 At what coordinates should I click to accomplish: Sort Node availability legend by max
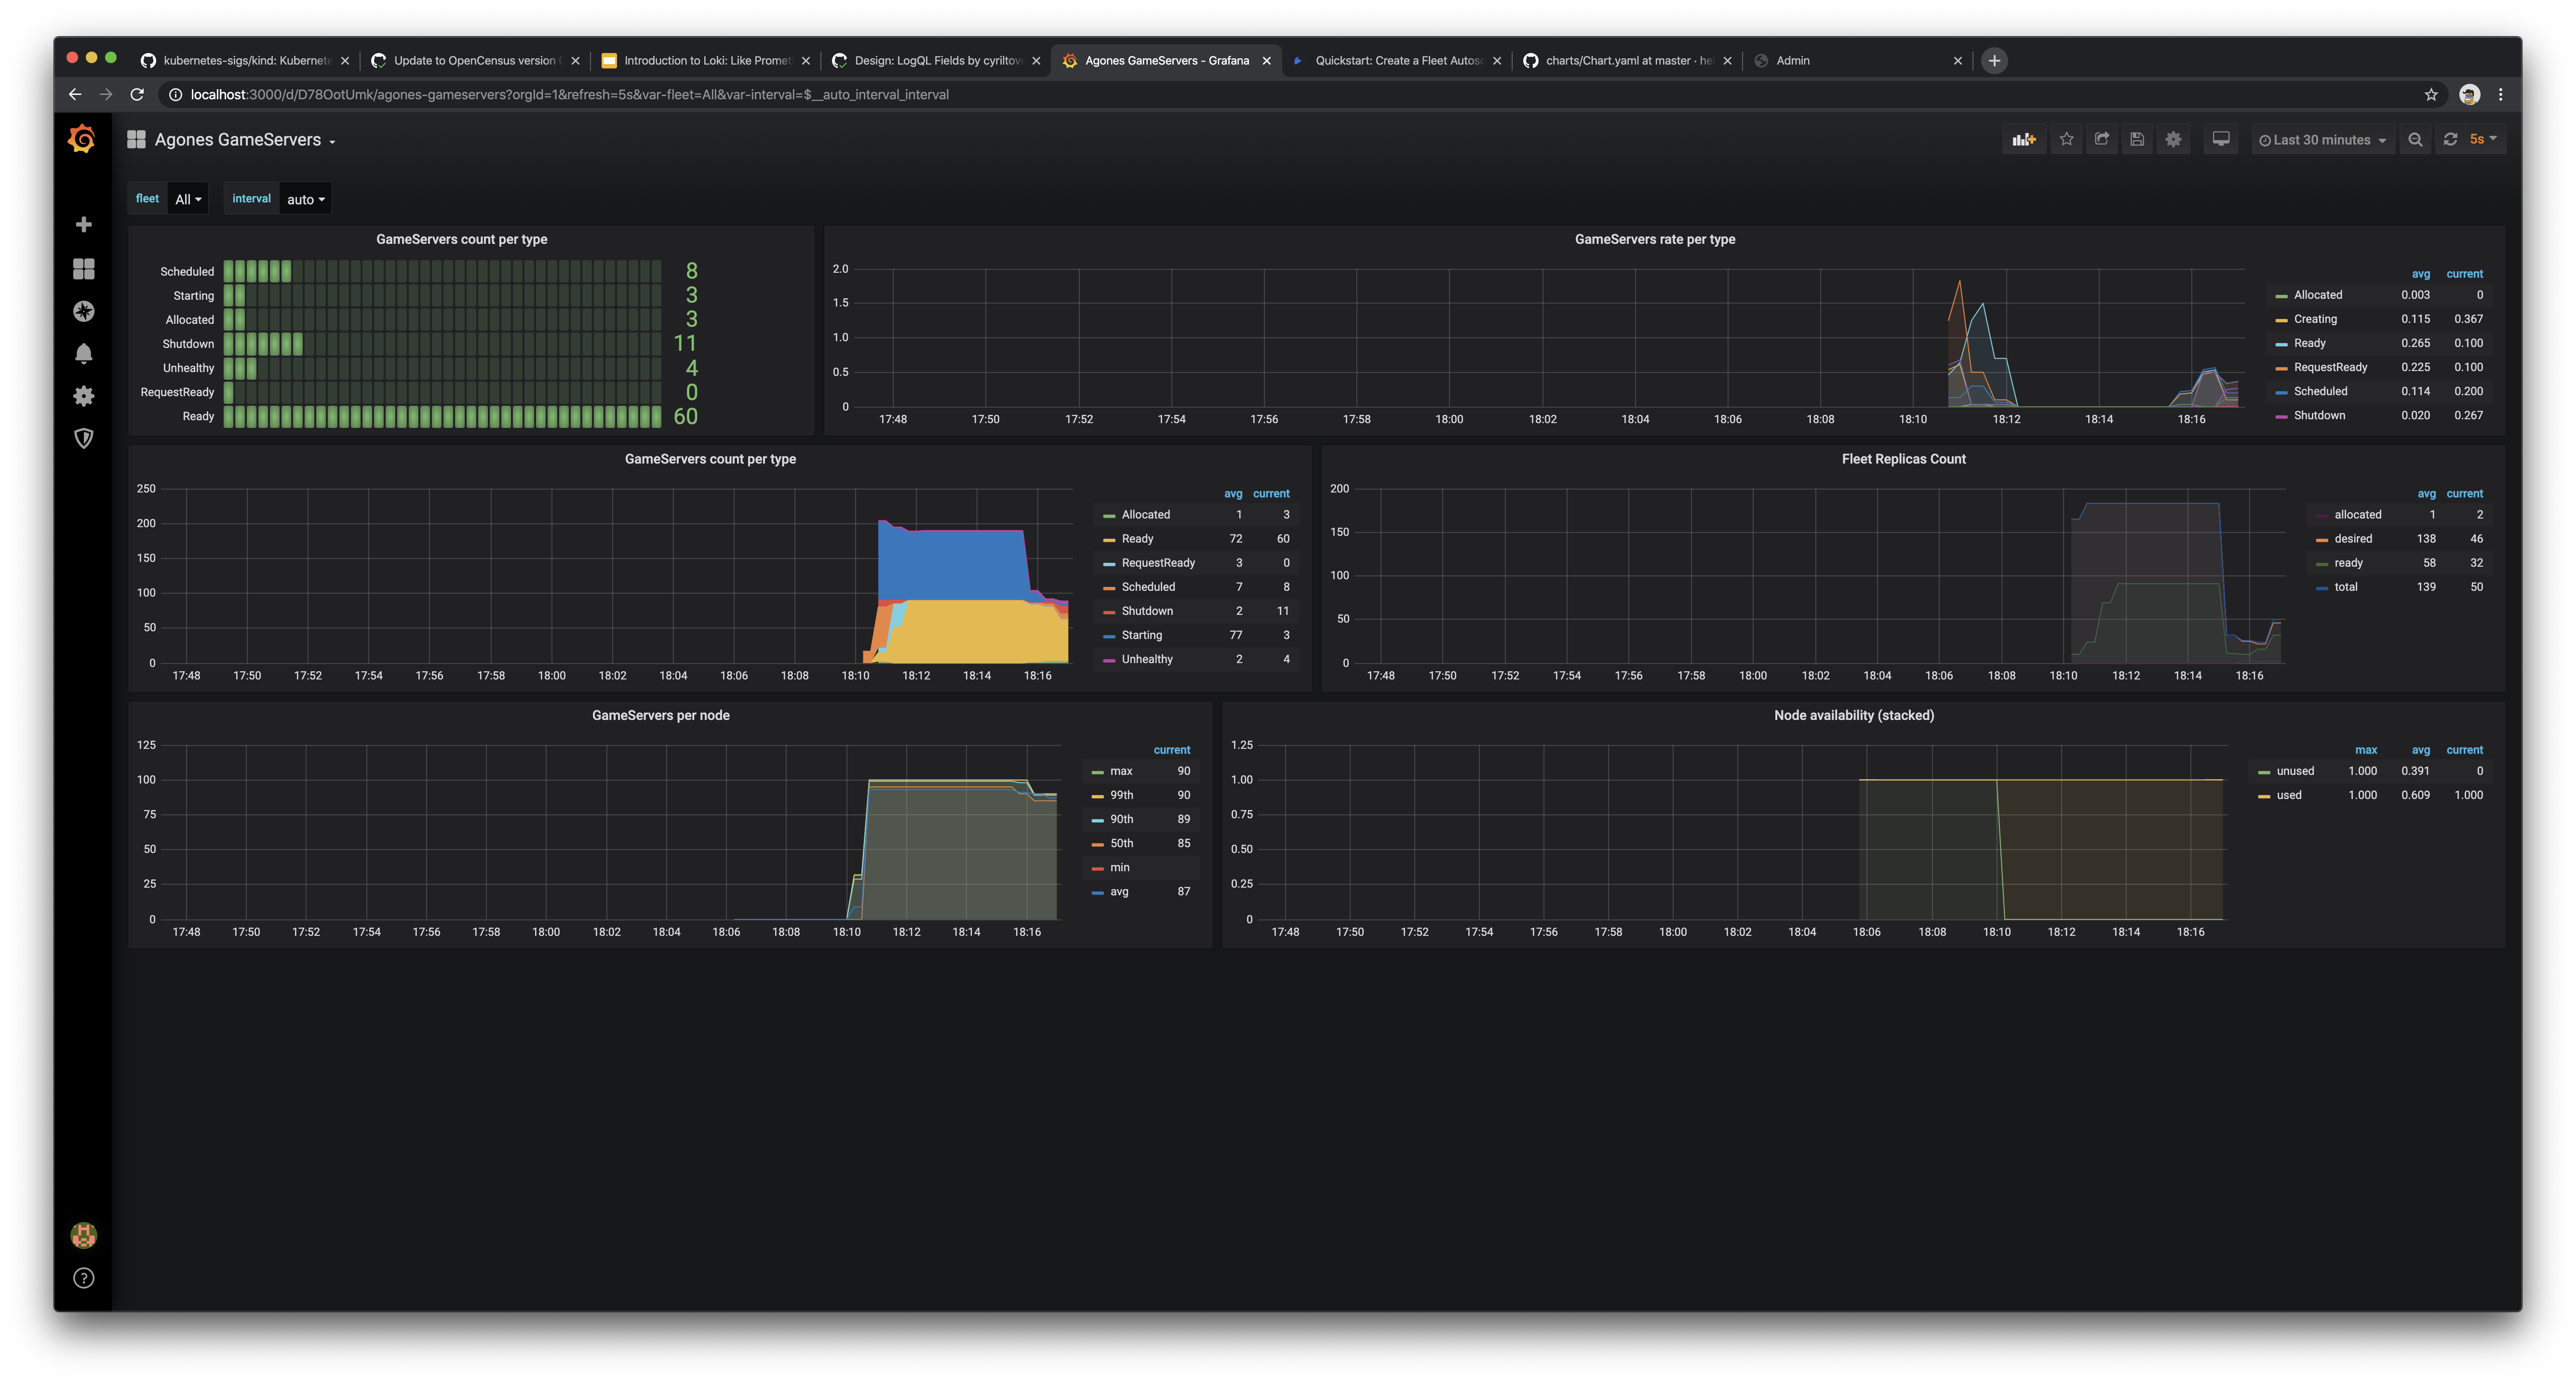click(x=2366, y=750)
